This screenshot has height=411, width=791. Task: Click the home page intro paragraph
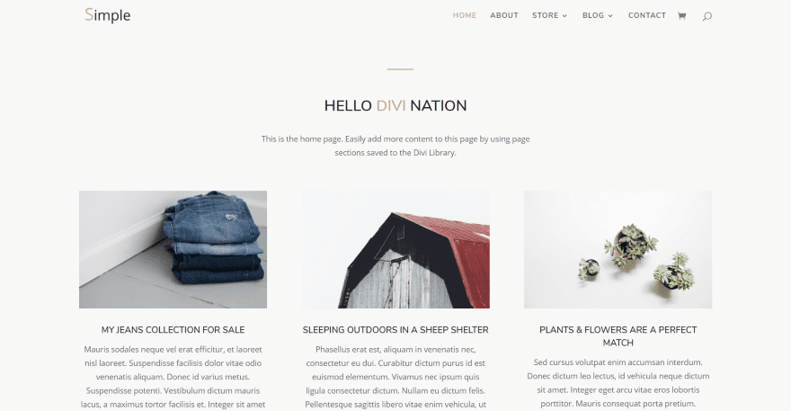[395, 146]
